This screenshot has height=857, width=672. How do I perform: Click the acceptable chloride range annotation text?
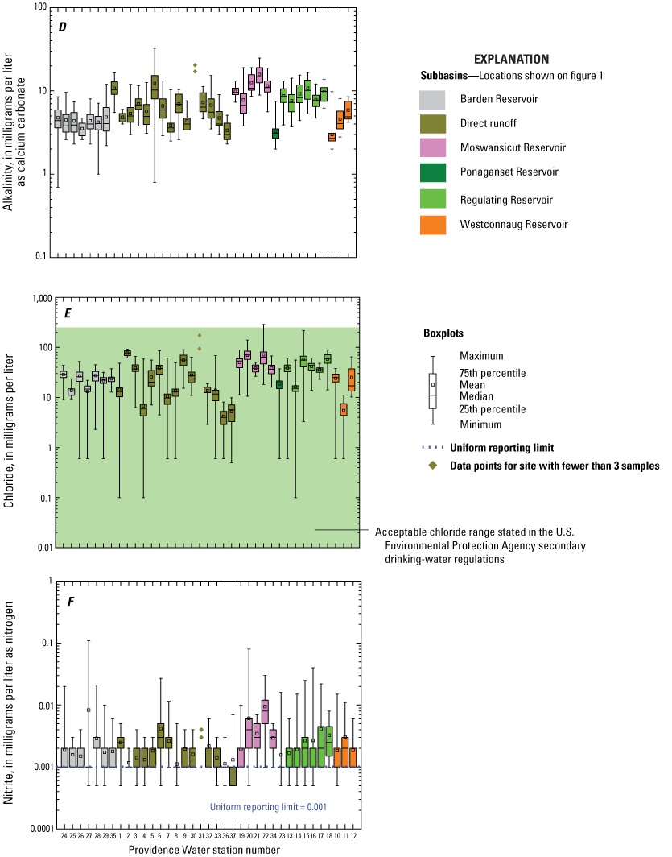(x=480, y=545)
